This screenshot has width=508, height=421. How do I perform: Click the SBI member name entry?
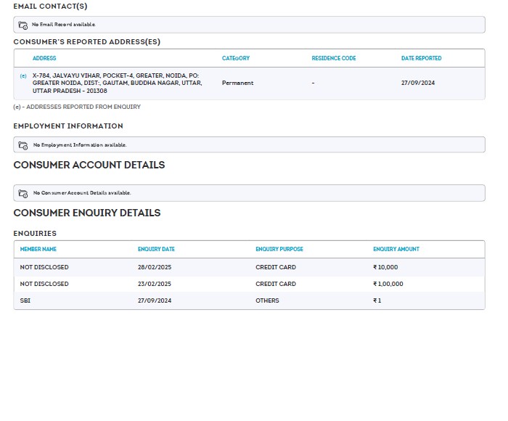point(25,301)
